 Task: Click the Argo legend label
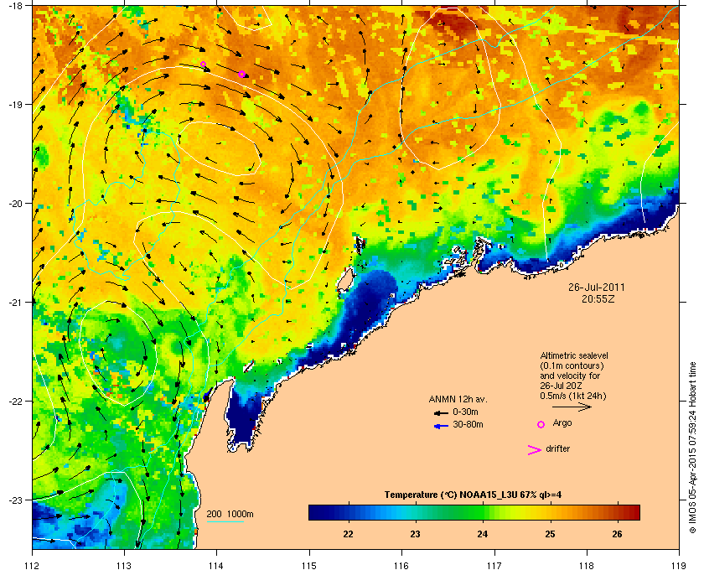[x=562, y=422]
